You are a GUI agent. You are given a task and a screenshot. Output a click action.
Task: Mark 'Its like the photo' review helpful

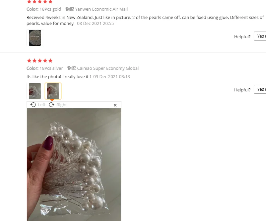pos(260,89)
